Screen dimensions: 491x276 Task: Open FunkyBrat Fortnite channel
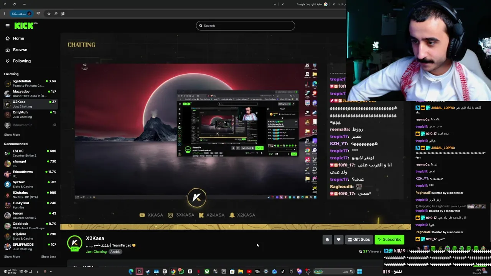pos(30,205)
